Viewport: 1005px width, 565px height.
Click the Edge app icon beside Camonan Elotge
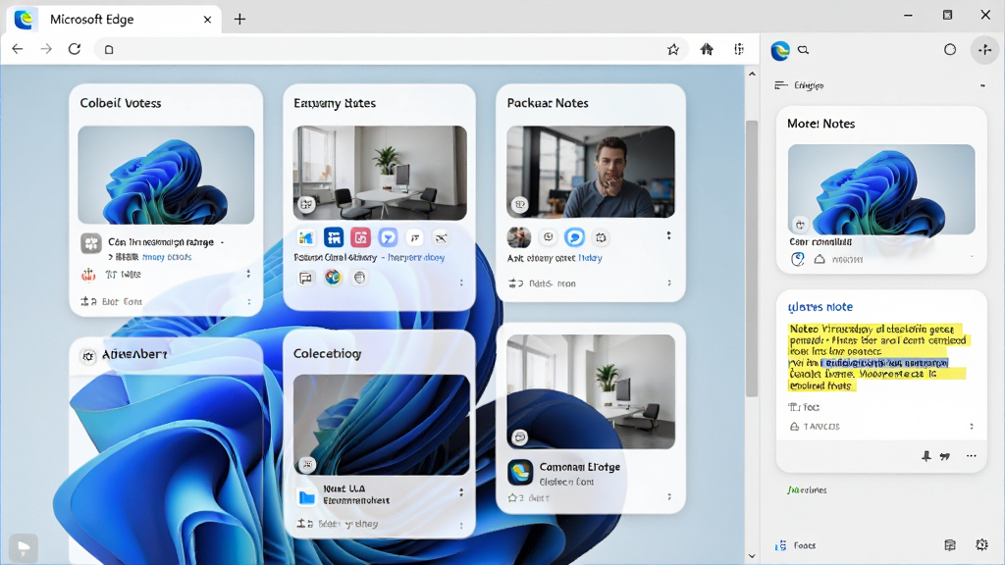pyautogui.click(x=520, y=473)
